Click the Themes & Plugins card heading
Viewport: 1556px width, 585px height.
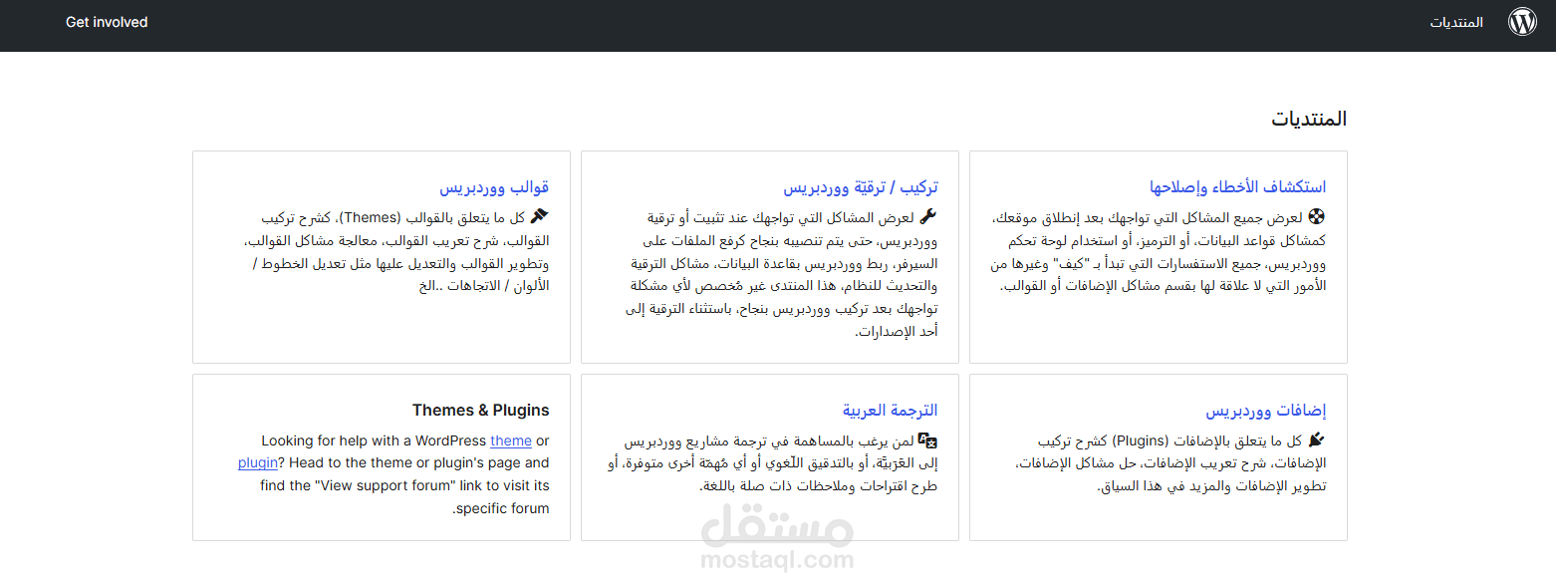click(481, 411)
